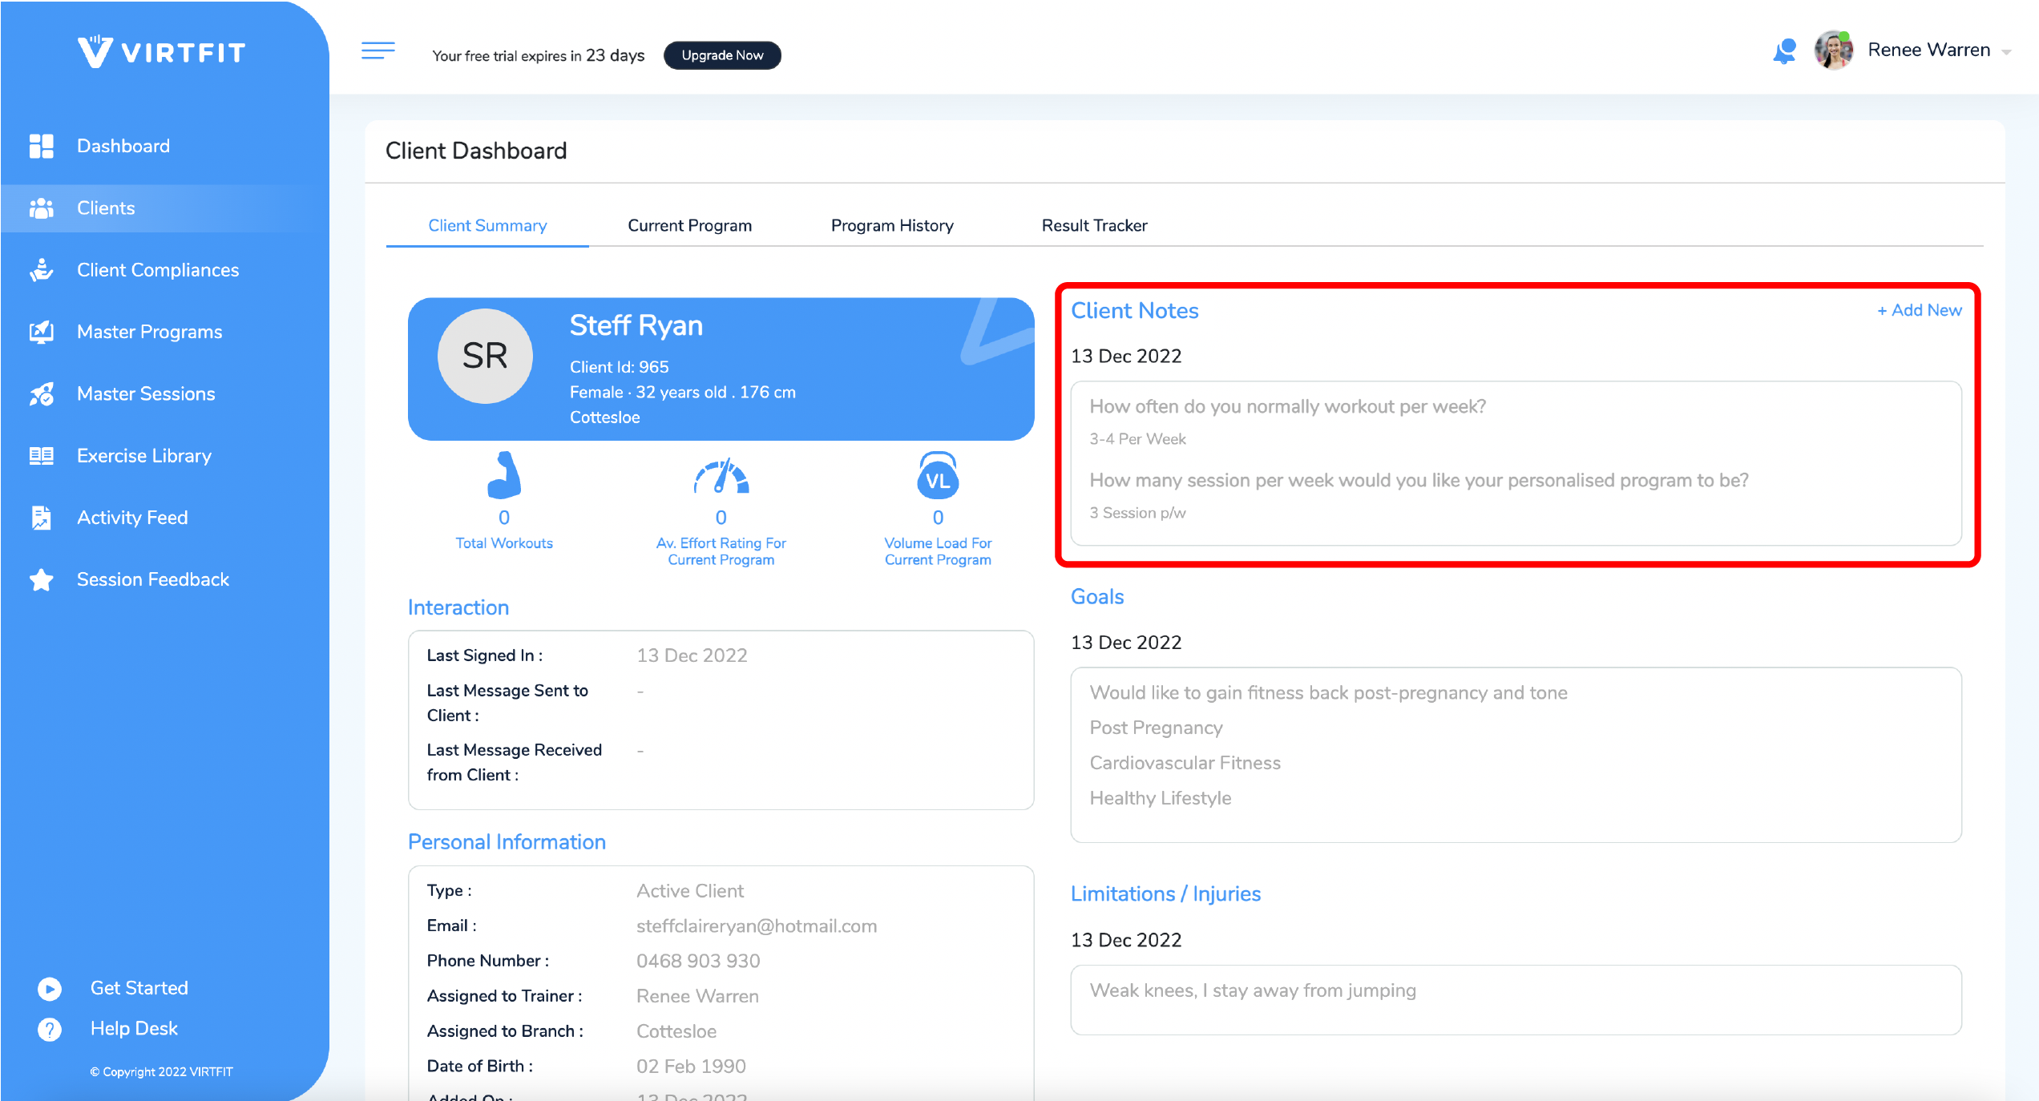Viewport: 2039px width, 1101px height.
Task: Click the Client Dashboard page title
Action: 476,151
